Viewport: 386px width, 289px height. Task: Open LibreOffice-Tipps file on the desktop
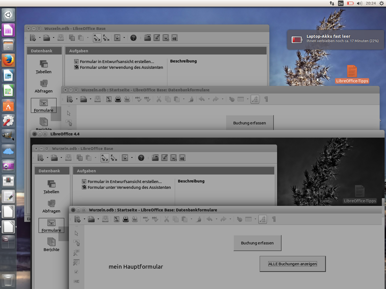(x=352, y=74)
